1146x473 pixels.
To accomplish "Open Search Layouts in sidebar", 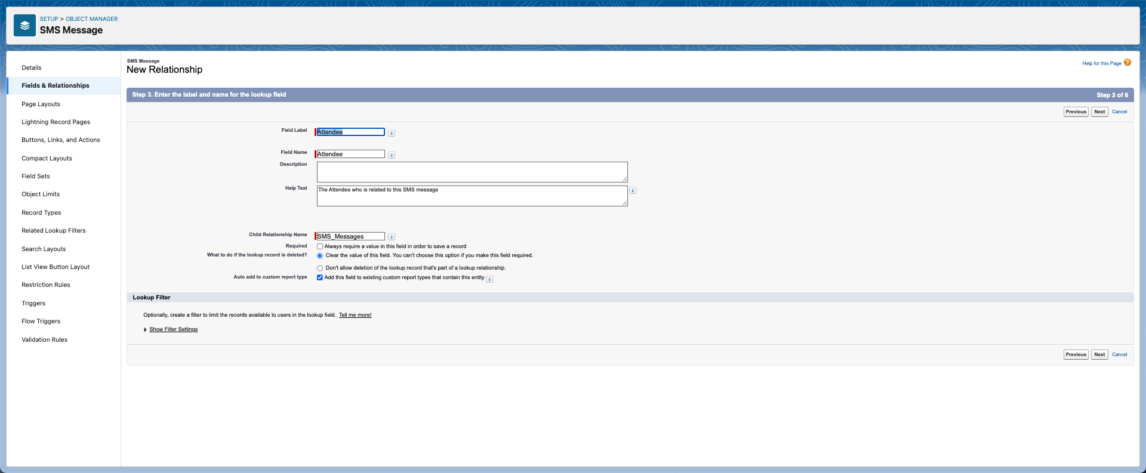I will coord(44,249).
